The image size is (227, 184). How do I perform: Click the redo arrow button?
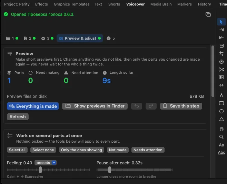(151, 106)
